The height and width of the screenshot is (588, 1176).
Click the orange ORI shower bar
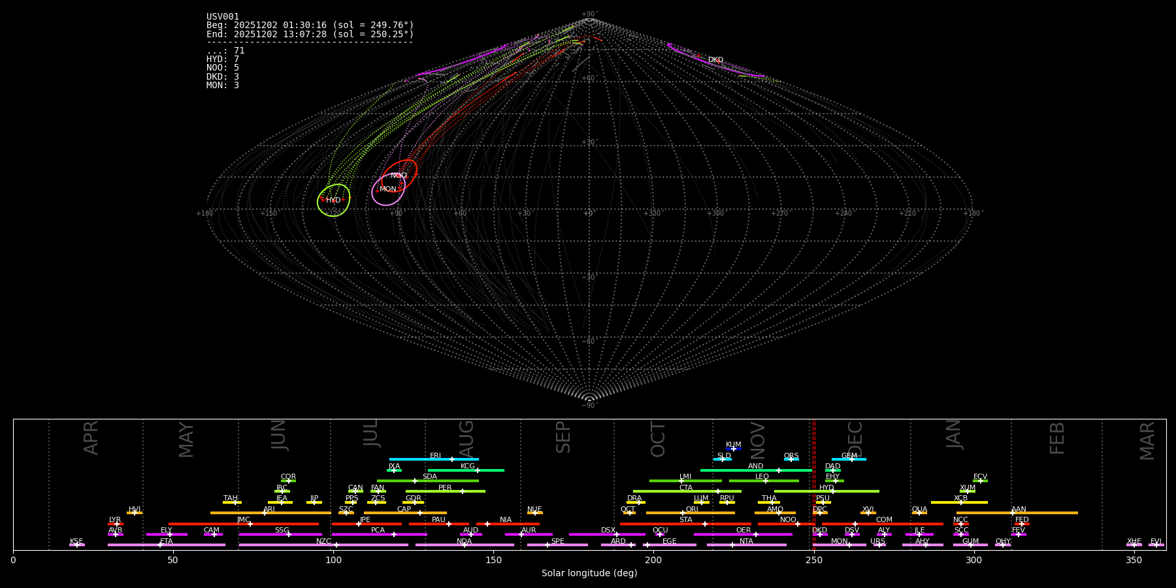[x=691, y=513]
